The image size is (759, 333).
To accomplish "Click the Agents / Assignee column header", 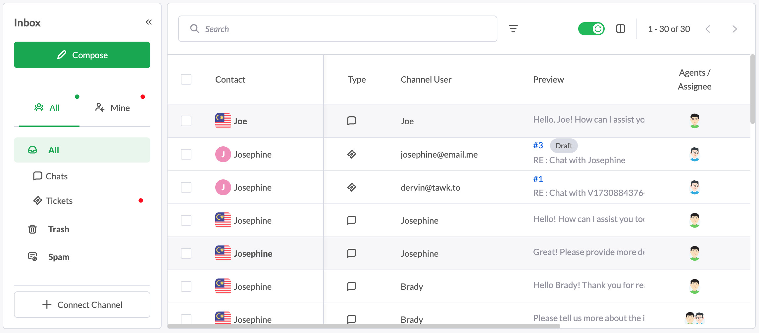I will [x=694, y=79].
